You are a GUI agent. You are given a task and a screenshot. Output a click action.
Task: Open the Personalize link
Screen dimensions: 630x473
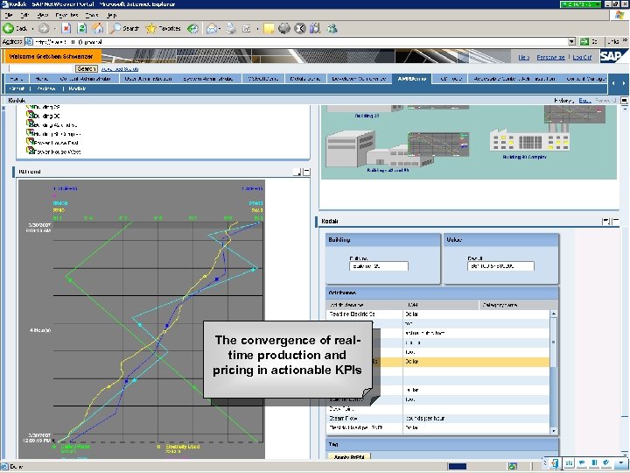pyautogui.click(x=550, y=58)
